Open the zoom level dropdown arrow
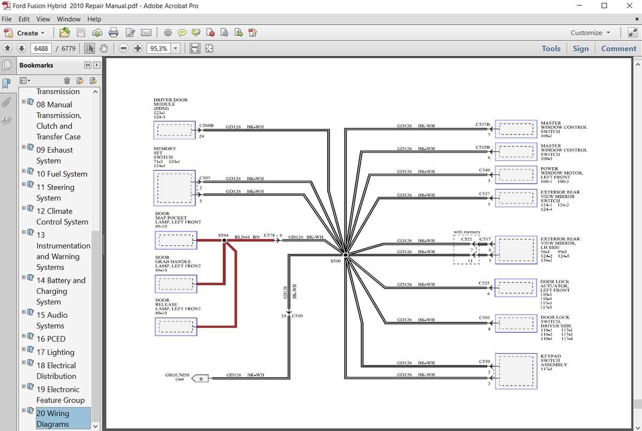The width and height of the screenshot is (642, 431). 175,48
